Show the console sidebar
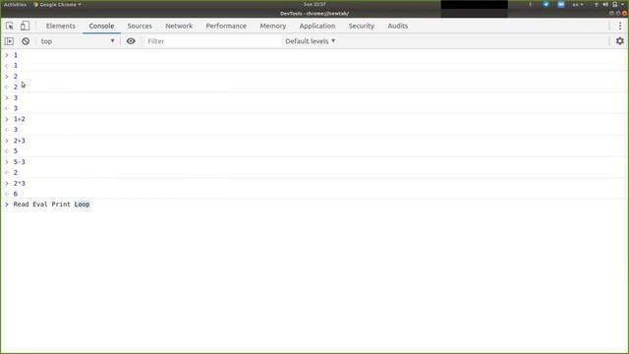 pos(9,41)
